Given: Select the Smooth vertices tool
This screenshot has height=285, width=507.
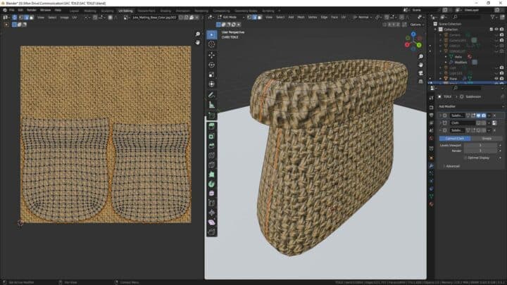Looking at the screenshot, I should (x=211, y=194).
